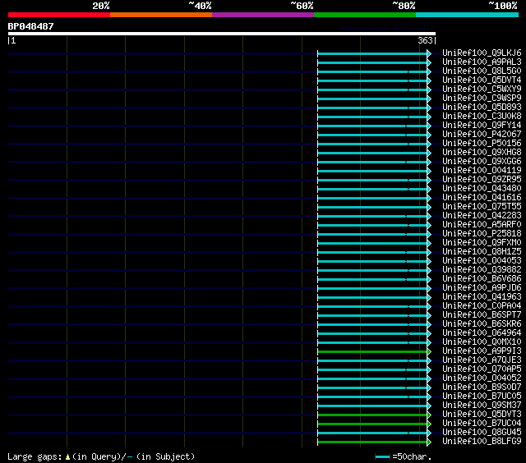526x463 pixels.
Task: Click the arrowhead at end of UniRef100_Q9LKJ6 alignment
Action: 429,53
